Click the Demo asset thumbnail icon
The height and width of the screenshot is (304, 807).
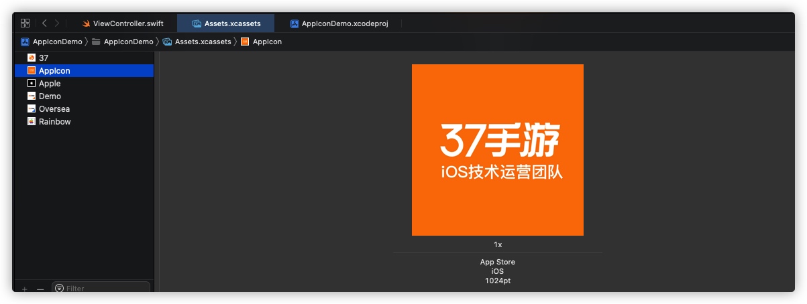point(32,96)
